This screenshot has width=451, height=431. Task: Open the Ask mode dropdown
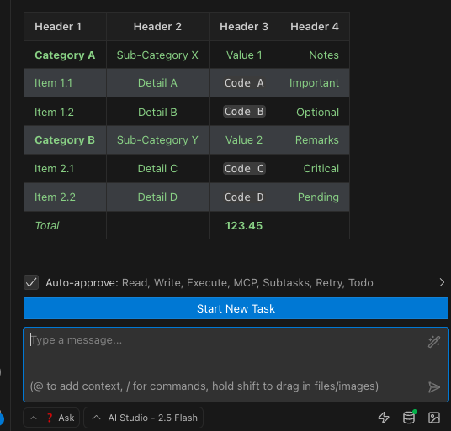51,418
